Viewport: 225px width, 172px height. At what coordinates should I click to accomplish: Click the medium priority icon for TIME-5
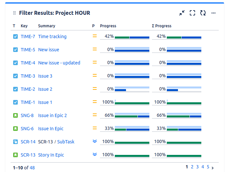coord(95,49)
